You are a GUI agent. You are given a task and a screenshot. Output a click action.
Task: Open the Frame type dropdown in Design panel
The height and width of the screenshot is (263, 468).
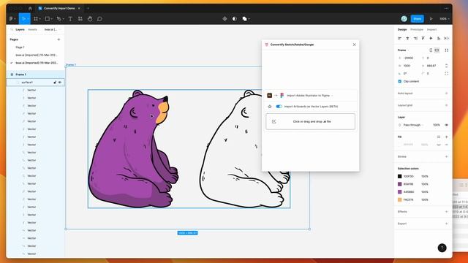(x=403, y=50)
